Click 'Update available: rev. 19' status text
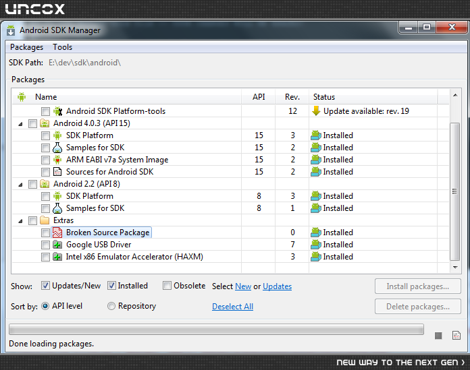This screenshot has height=370, width=470. (366, 111)
